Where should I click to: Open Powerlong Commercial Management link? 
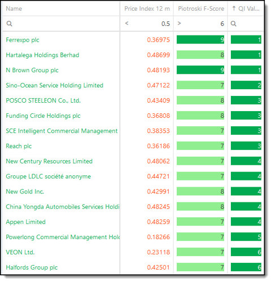coord(63,237)
